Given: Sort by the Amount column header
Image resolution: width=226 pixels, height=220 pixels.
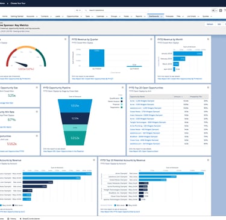Looking at the screenshot, I should tap(178, 97).
